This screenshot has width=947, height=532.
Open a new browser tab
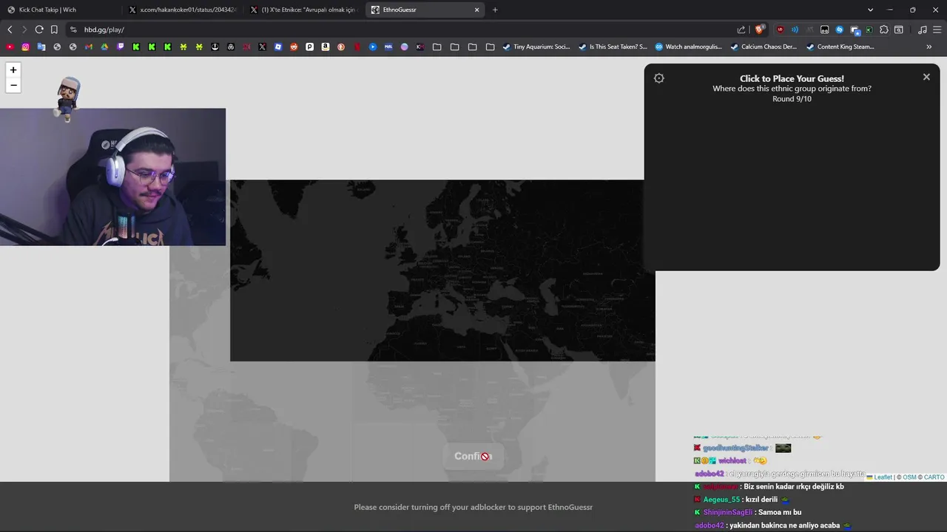point(495,10)
